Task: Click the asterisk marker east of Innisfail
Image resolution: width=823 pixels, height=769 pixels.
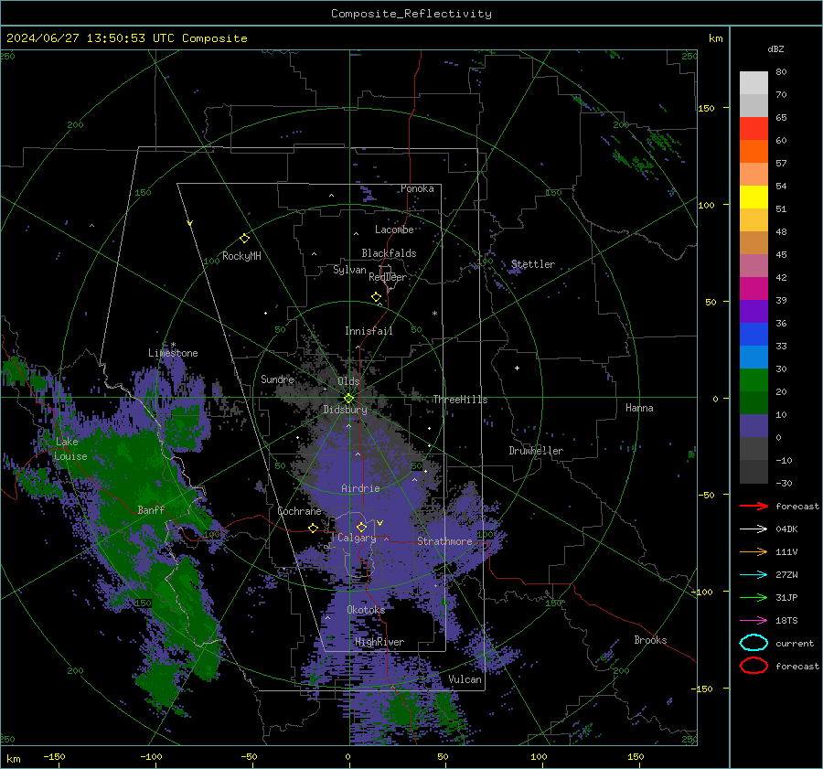Action: 434,314
